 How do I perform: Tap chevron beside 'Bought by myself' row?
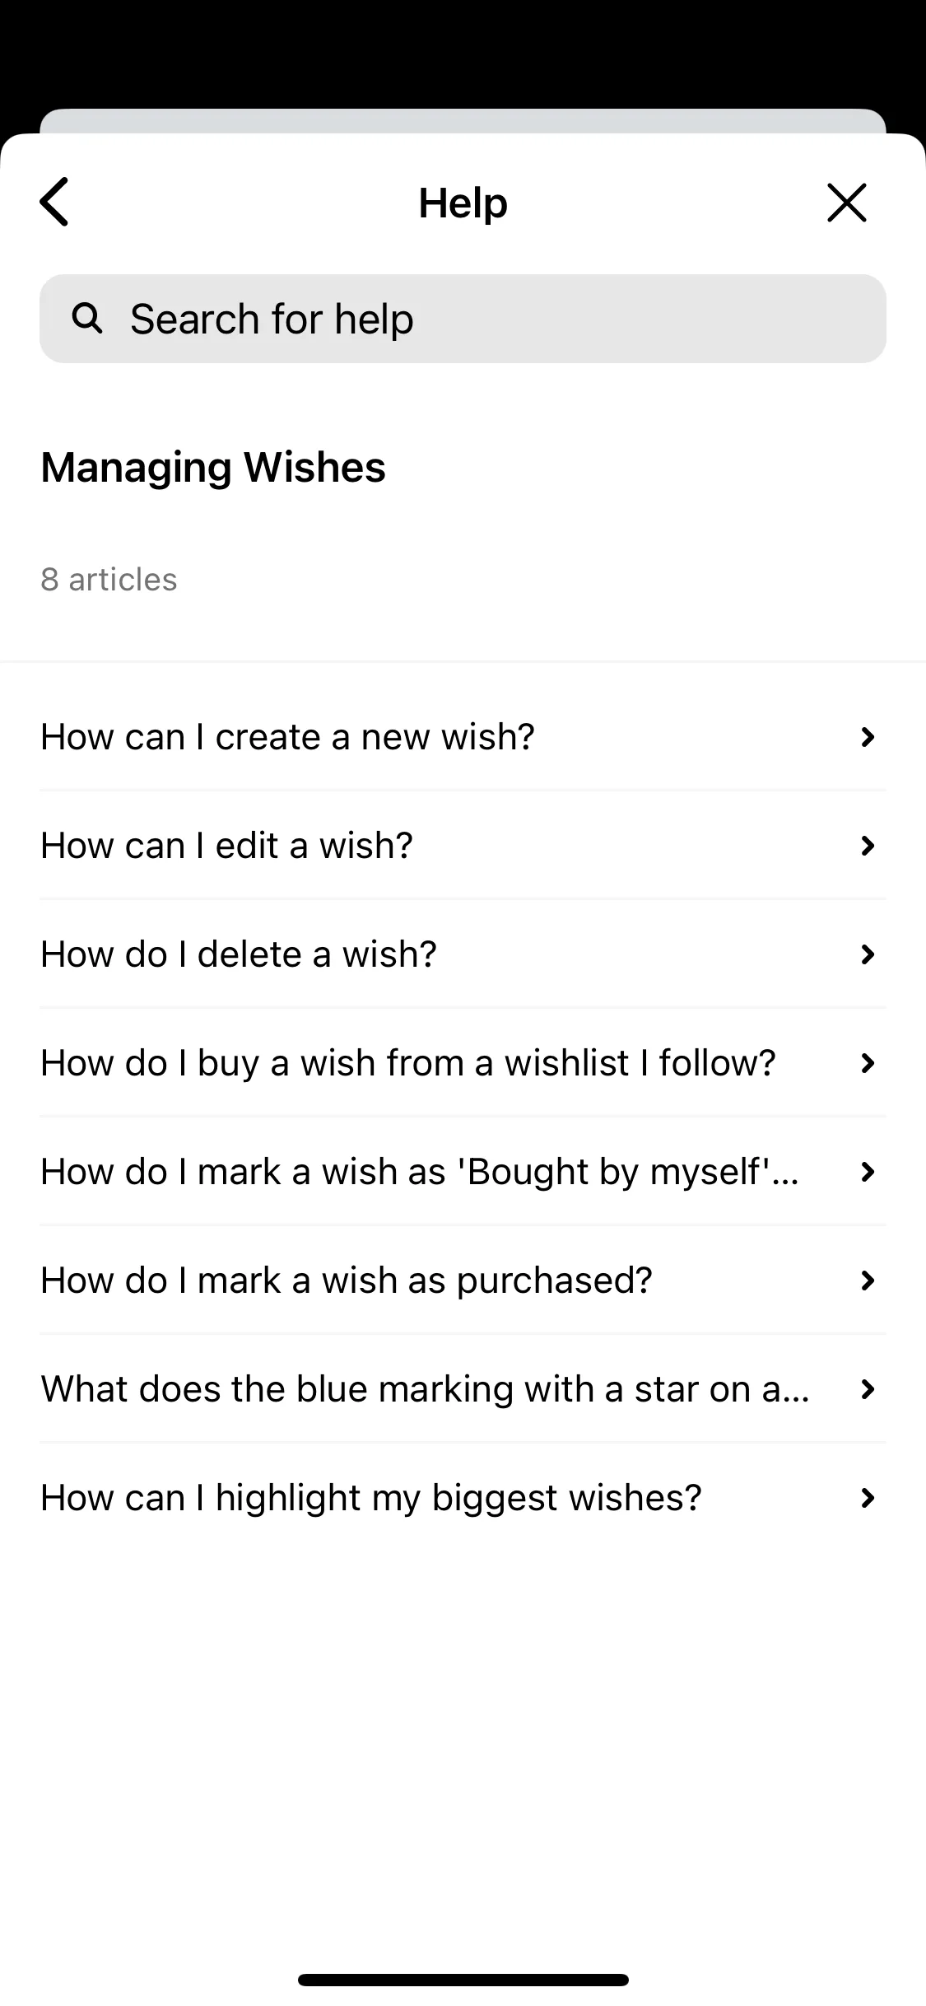[x=867, y=1172]
